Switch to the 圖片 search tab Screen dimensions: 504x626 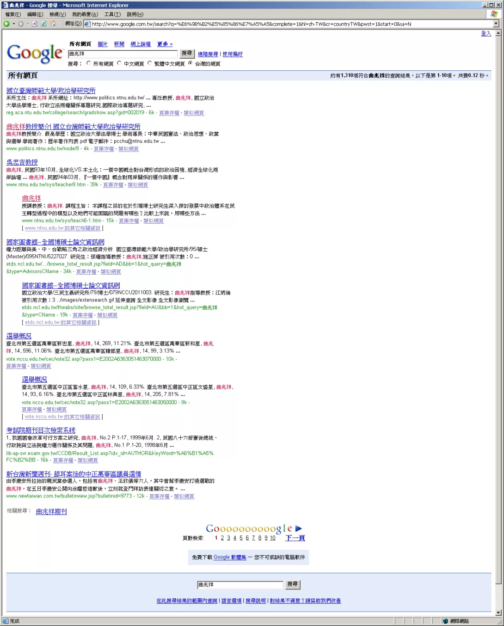tap(103, 44)
